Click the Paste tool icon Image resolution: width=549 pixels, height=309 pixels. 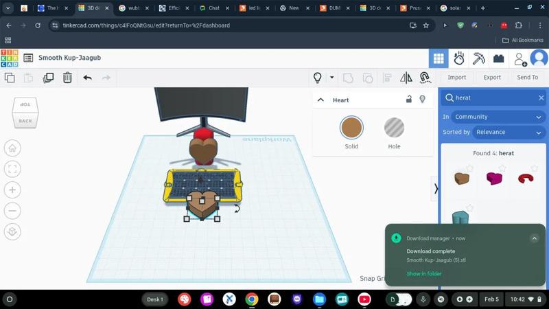28,78
